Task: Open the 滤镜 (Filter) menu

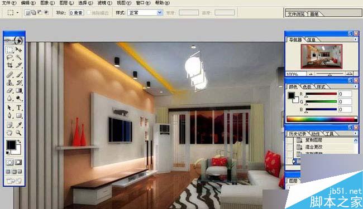Action: (104, 3)
